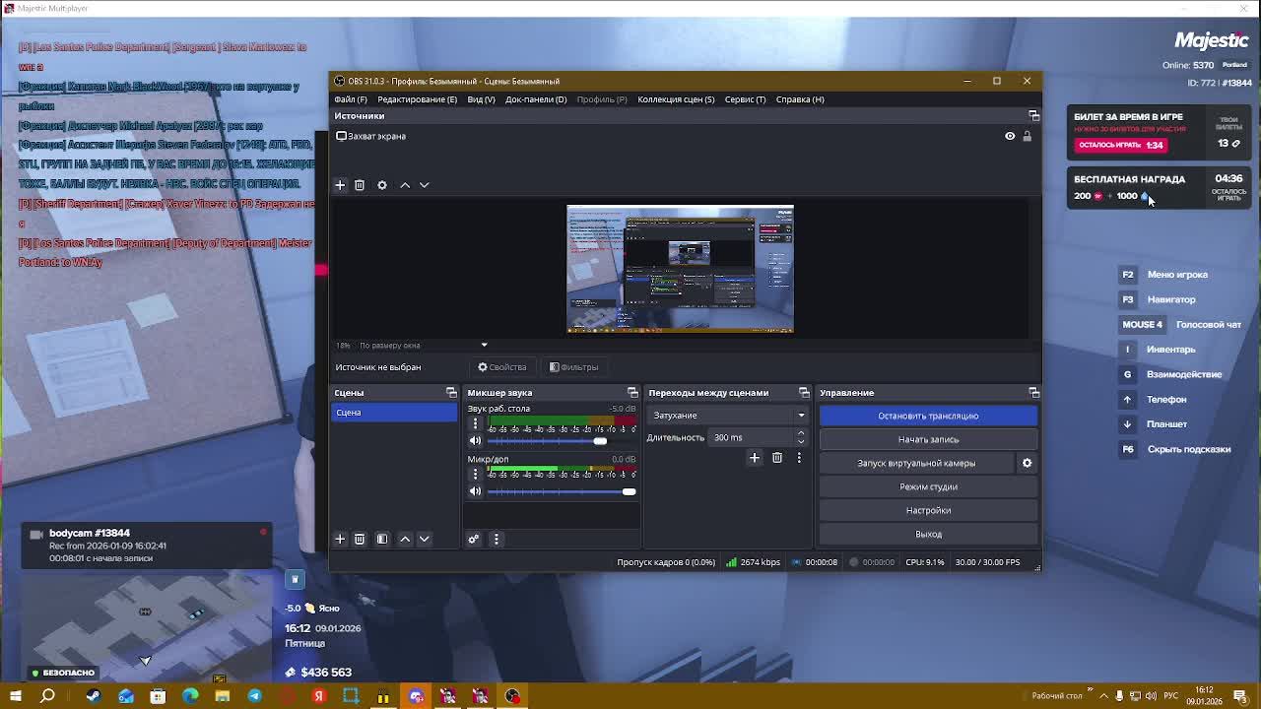The width and height of the screenshot is (1261, 709).
Task: Open options dots for Звук раб. стола
Action: (475, 423)
